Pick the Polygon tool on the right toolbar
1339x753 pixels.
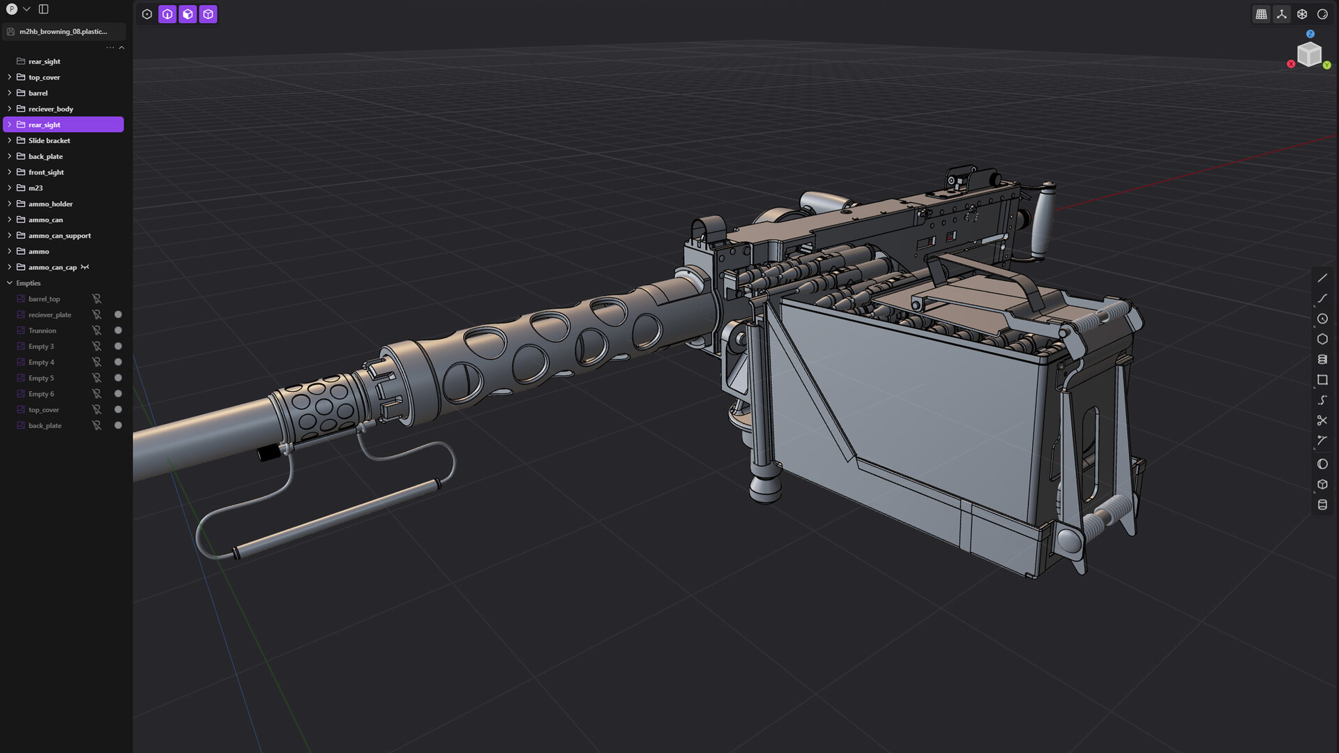pyautogui.click(x=1322, y=339)
